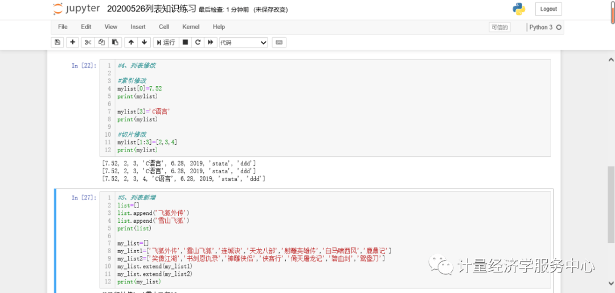The width and height of the screenshot is (615, 293).
Task: Rename the notebook title 20200526列表知识练习
Action: pos(151,9)
